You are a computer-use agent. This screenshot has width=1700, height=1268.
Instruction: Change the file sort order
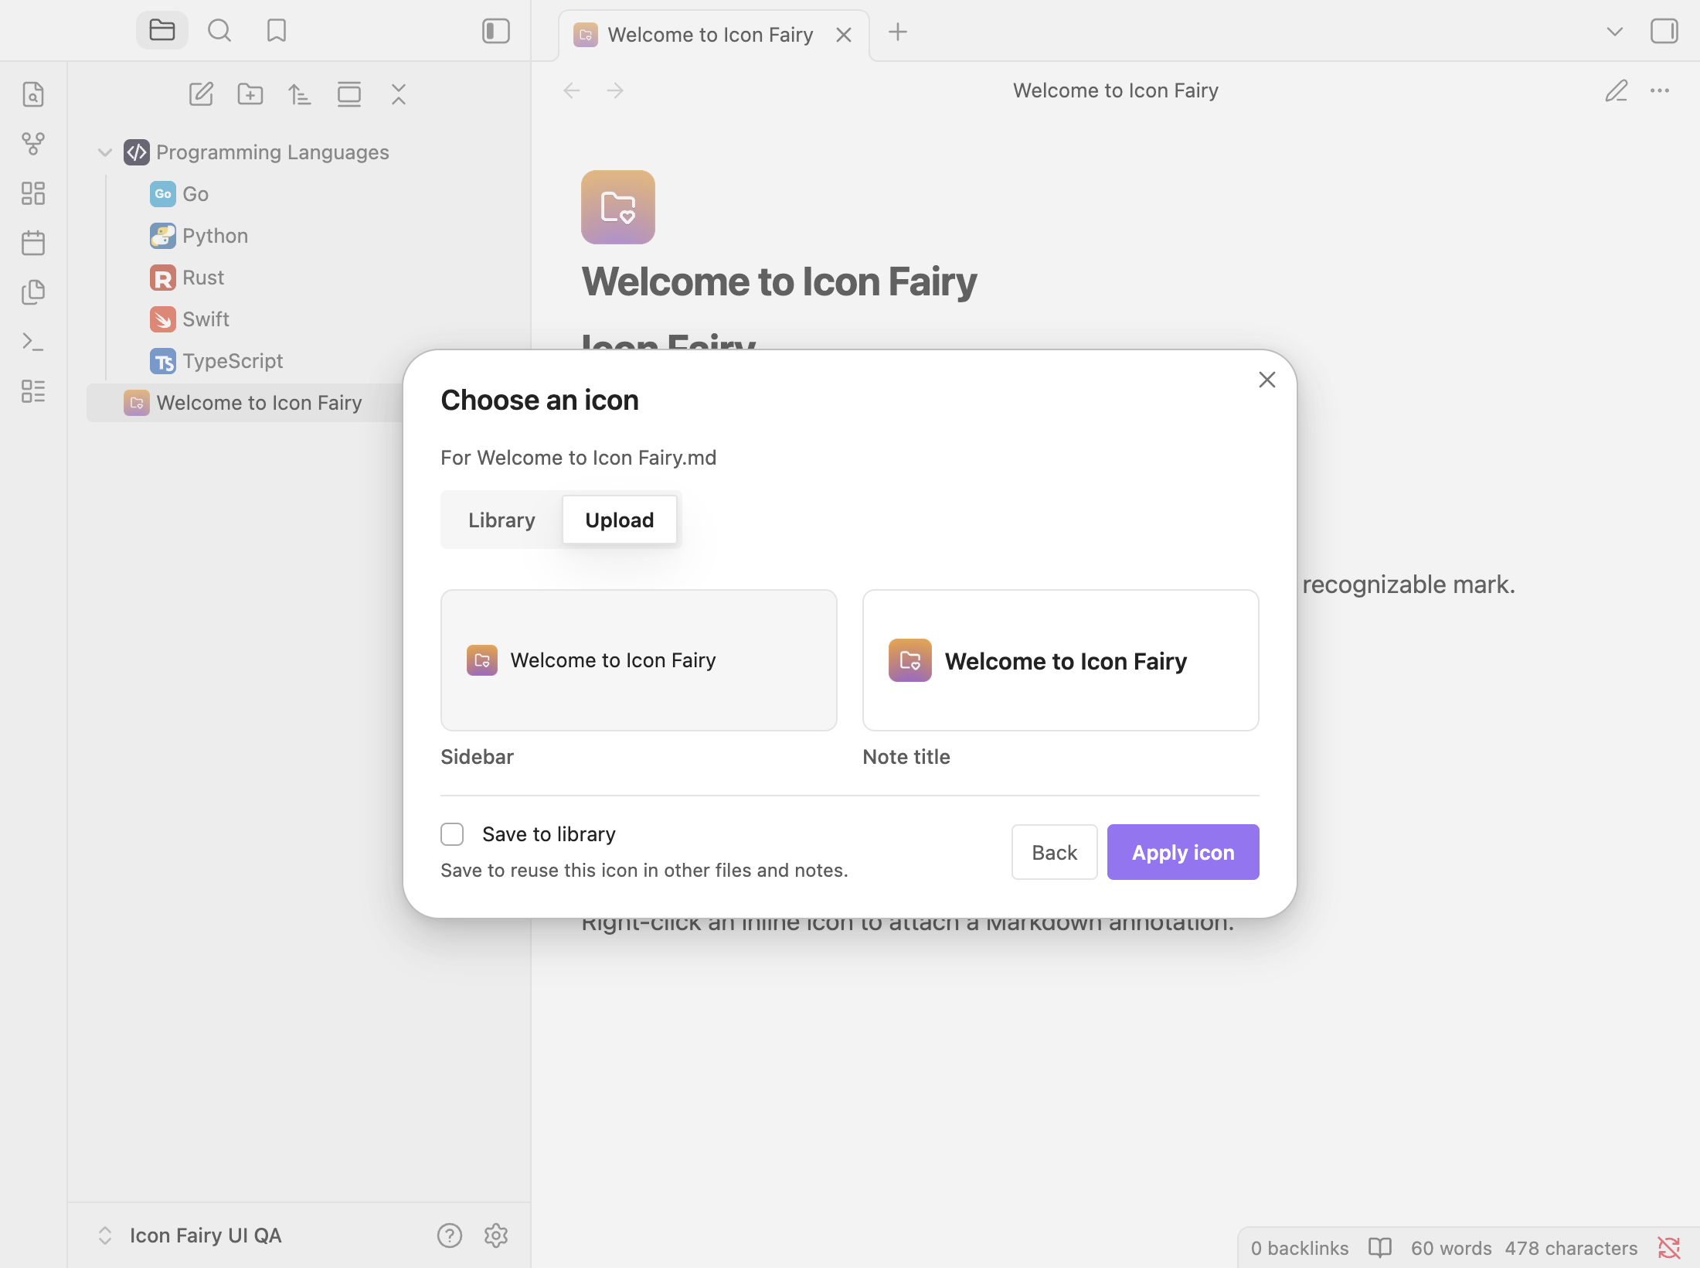coord(300,94)
